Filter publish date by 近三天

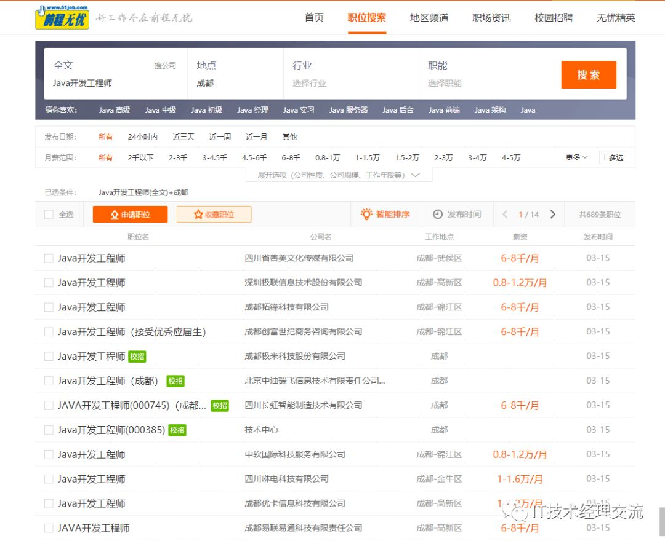click(183, 136)
